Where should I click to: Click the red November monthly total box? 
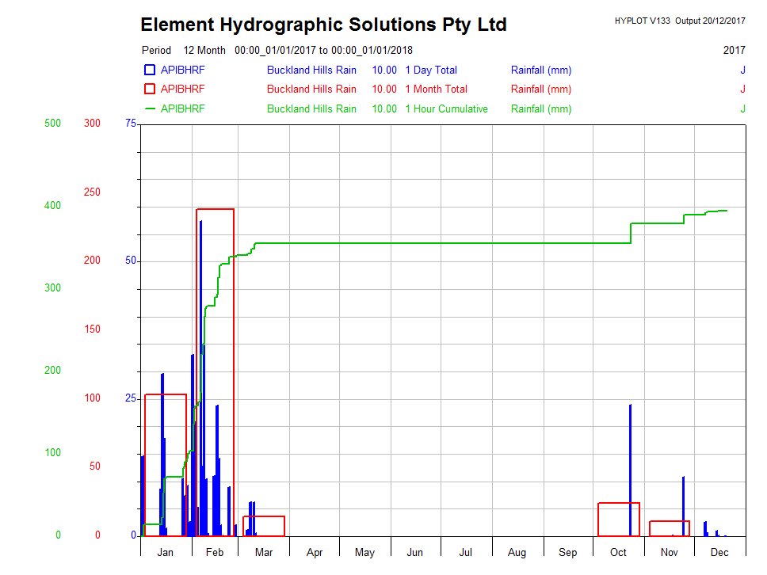pyautogui.click(x=669, y=528)
